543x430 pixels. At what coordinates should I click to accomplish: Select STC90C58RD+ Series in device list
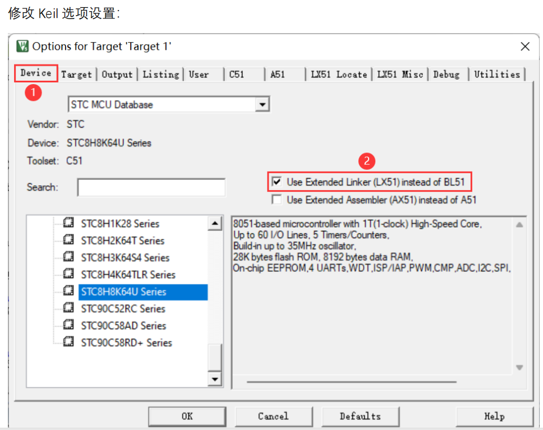126,343
